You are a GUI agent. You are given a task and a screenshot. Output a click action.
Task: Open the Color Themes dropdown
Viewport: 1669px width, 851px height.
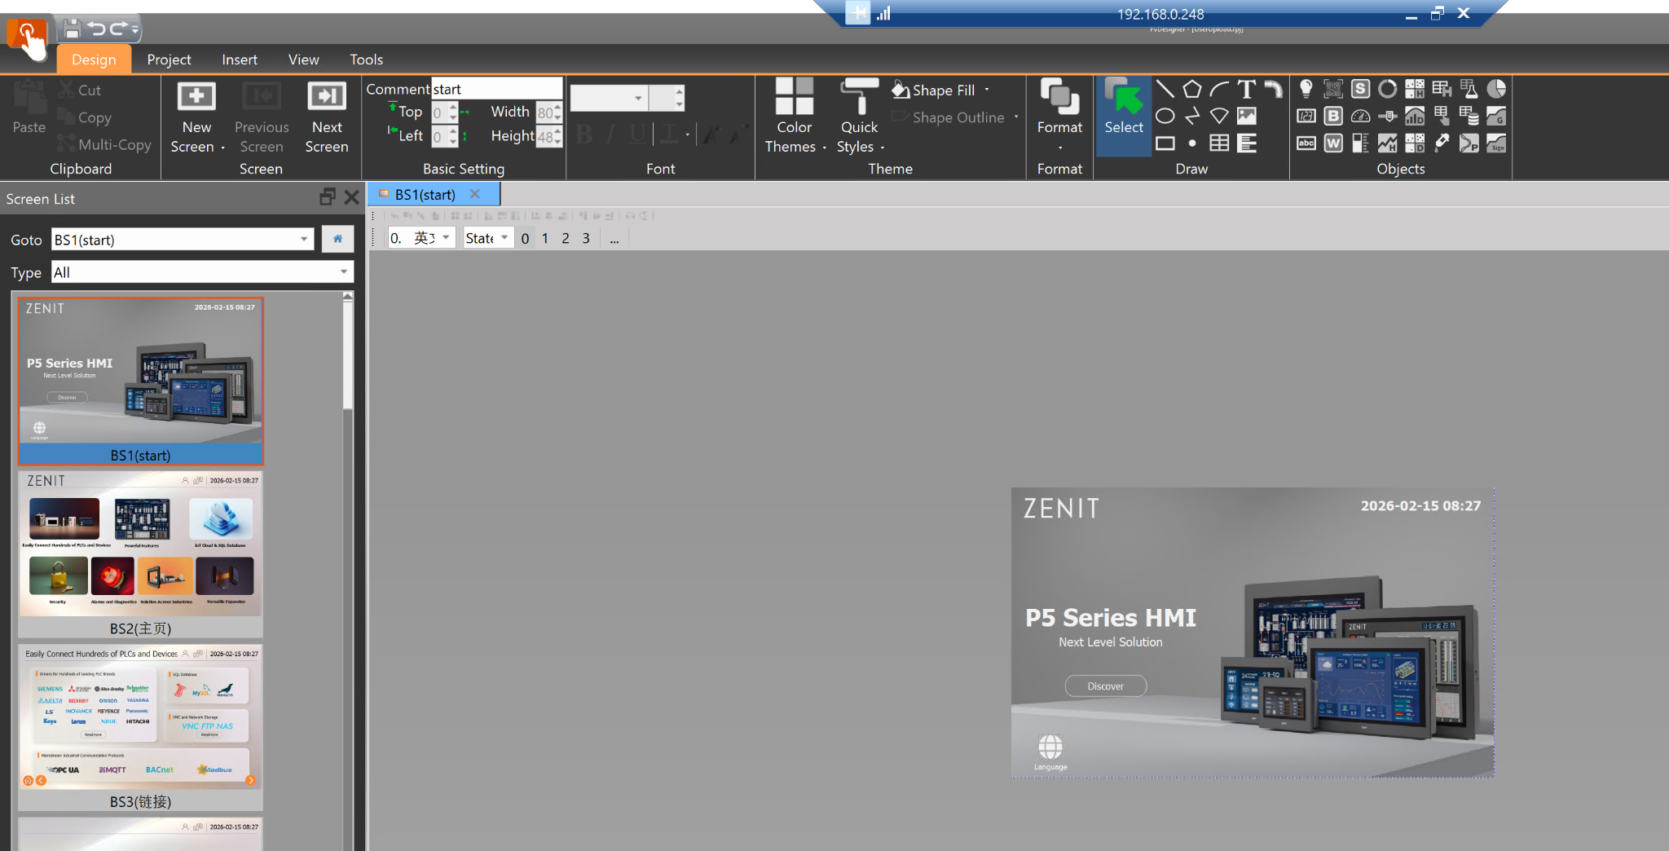click(795, 116)
